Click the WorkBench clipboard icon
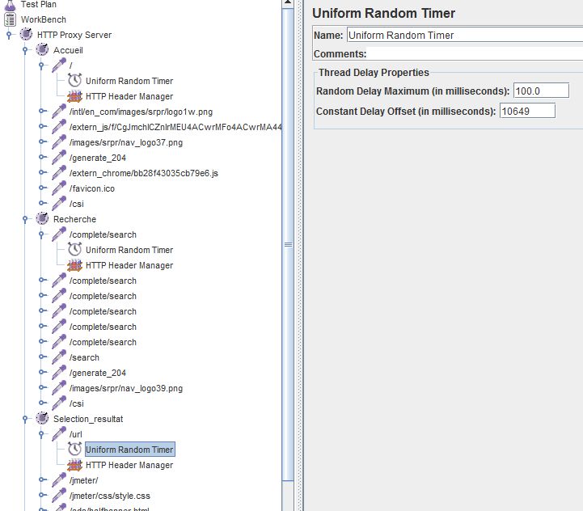 point(11,19)
